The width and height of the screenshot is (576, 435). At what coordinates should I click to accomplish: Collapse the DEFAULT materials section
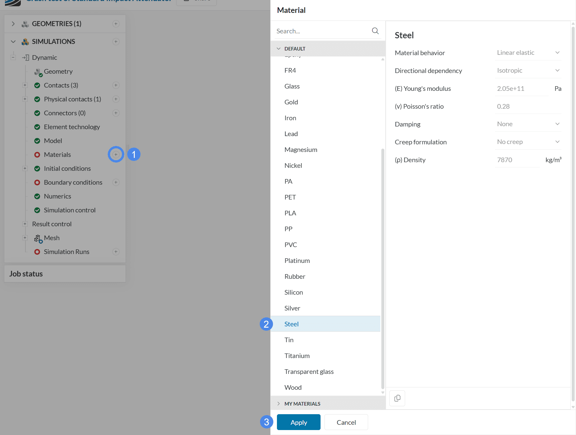pos(279,49)
